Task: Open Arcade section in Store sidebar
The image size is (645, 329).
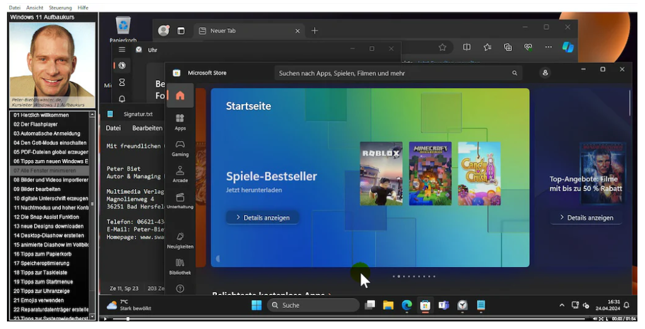Action: click(180, 174)
